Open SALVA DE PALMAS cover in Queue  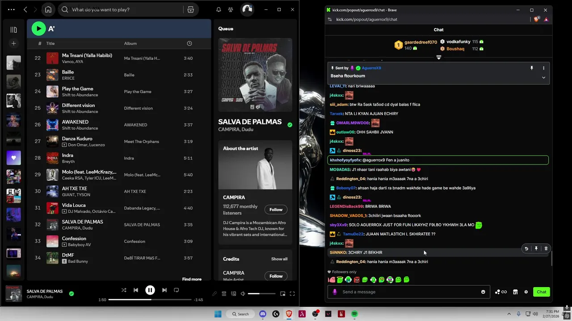click(255, 74)
